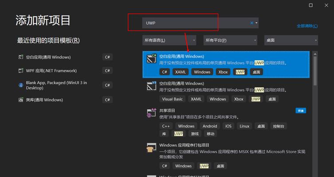
Task: Click the Windows 应用程序打包项目 template icon
Action: [151, 147]
